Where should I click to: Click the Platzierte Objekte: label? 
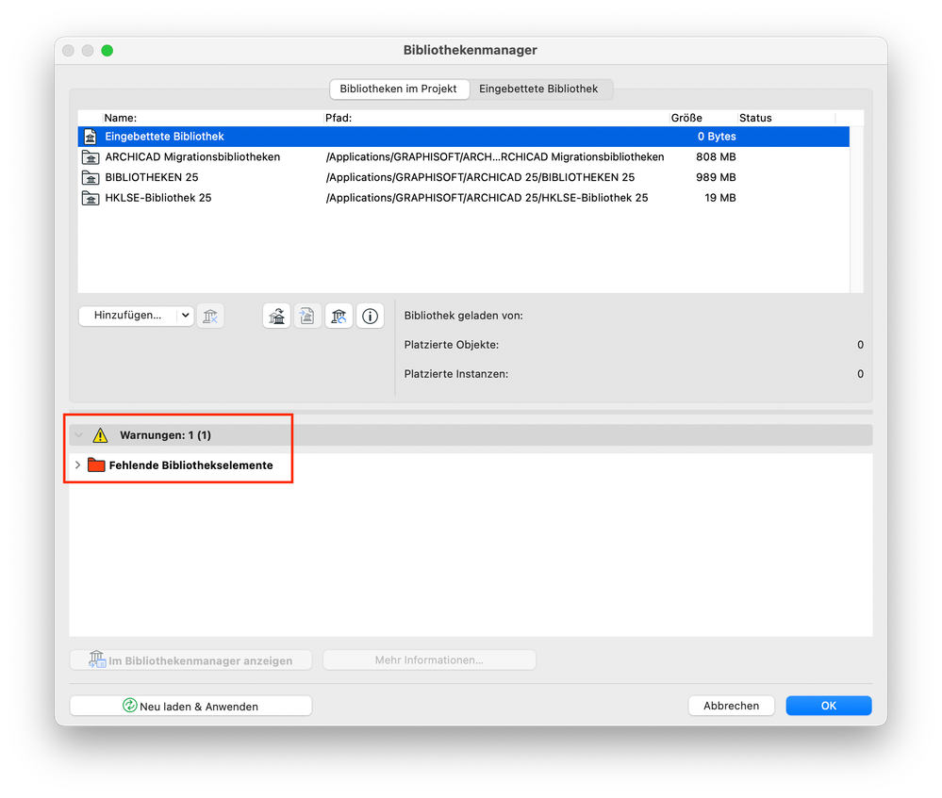pos(451,345)
